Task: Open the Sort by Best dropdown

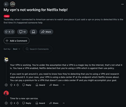Action: pyautogui.click(x=16, y=49)
